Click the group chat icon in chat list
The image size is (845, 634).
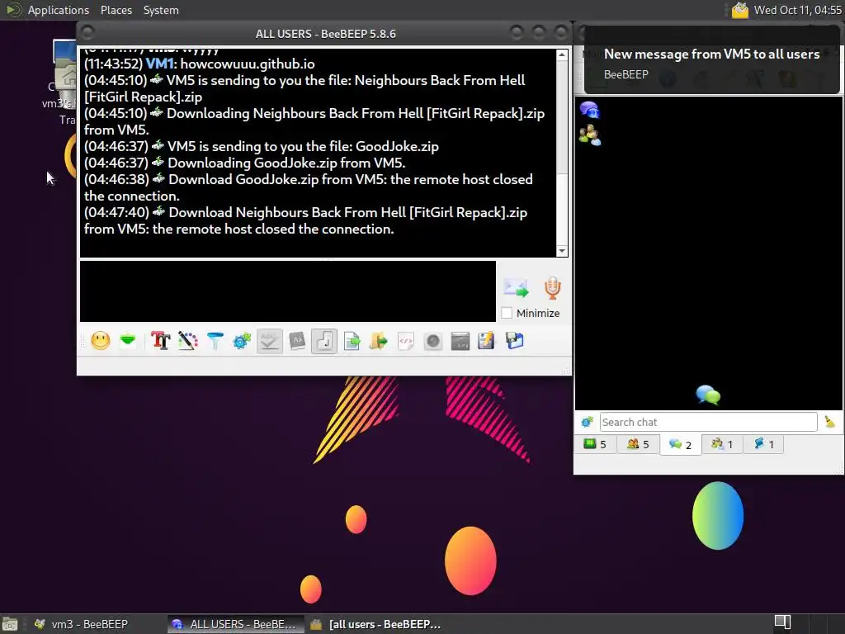589,135
